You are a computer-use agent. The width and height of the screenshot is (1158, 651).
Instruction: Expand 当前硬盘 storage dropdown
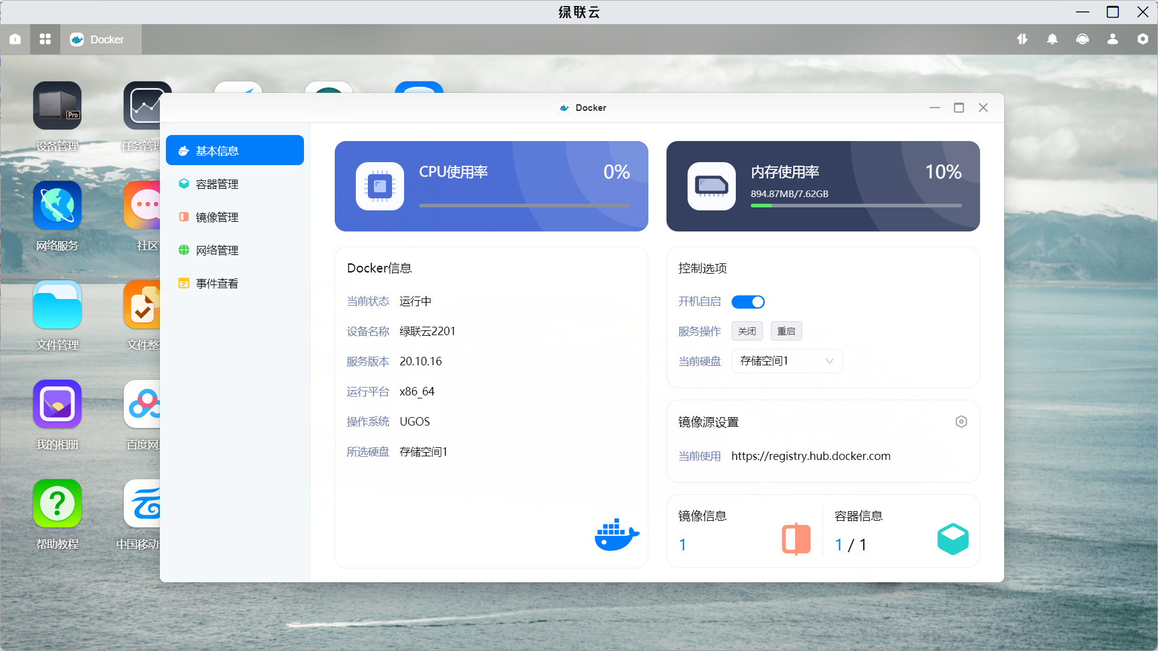[x=786, y=361]
